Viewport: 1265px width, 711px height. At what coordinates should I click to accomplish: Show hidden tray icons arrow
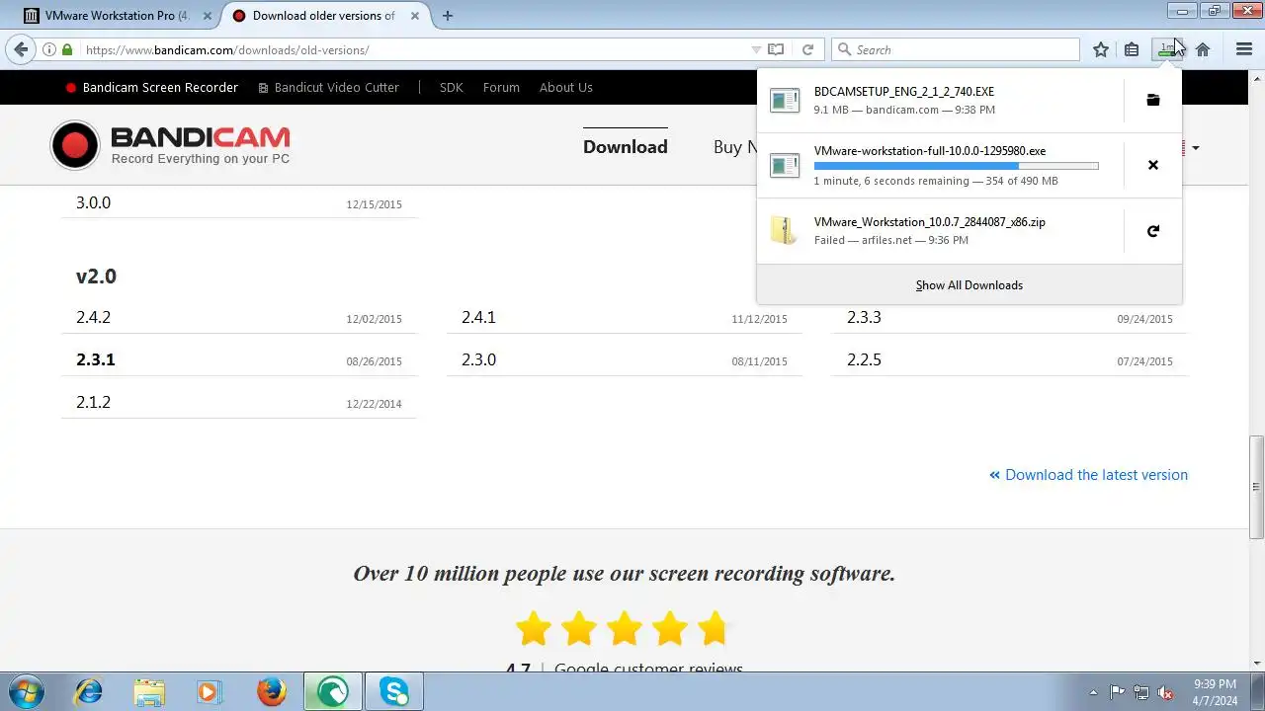point(1093,692)
